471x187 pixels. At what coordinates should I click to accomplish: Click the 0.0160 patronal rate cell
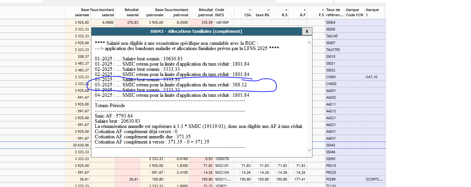click(177, 159)
